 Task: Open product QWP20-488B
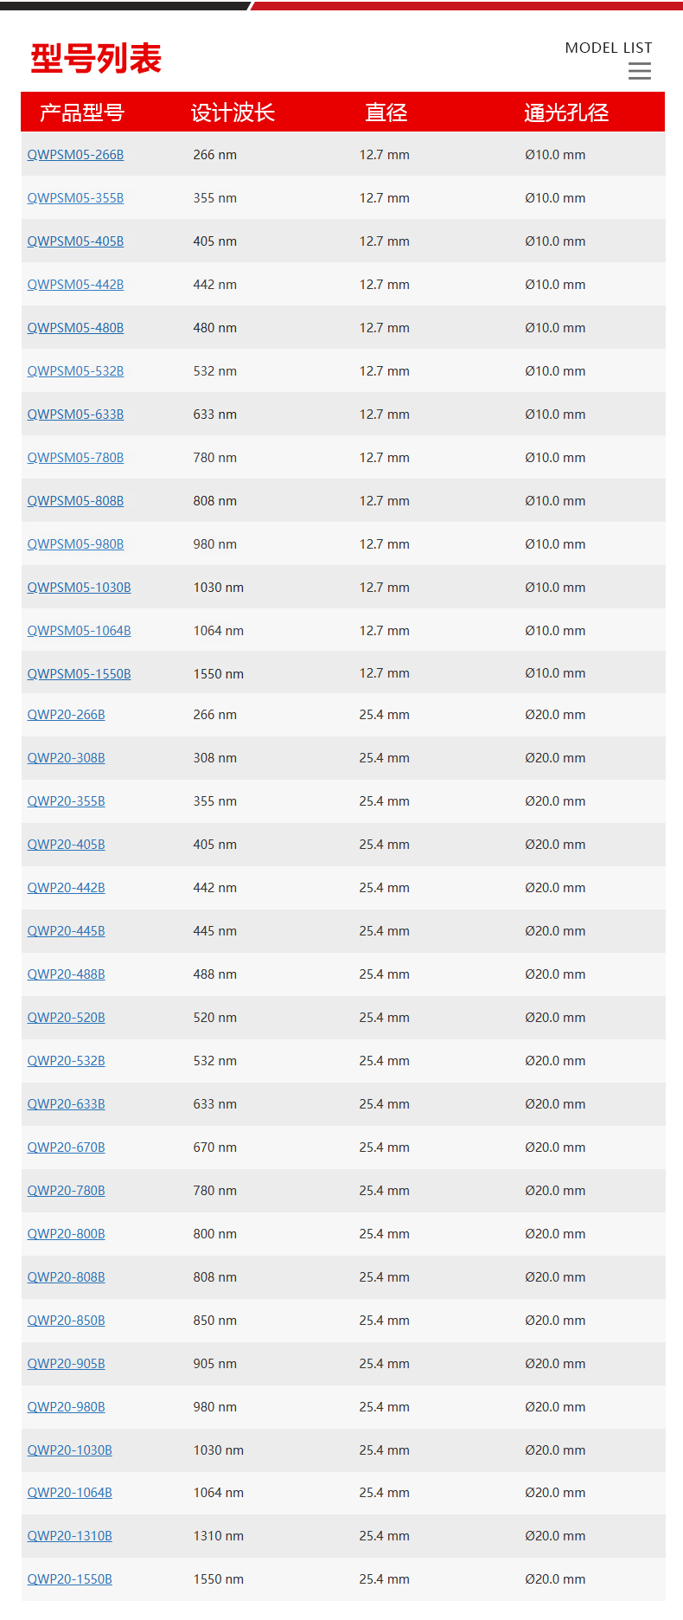[66, 974]
